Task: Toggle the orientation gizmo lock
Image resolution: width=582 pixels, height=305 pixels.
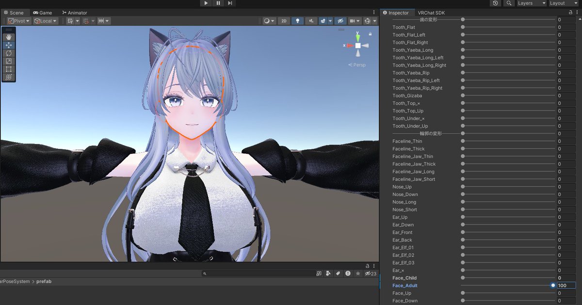Action: point(370,34)
